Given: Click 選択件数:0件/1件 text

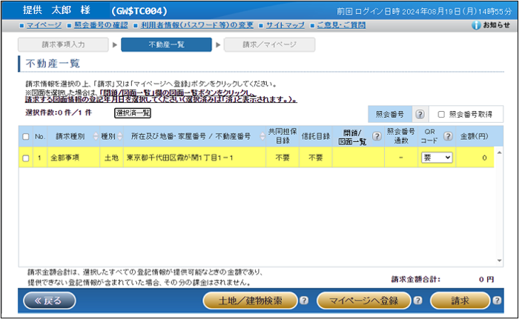Looking at the screenshot, I should [x=59, y=113].
